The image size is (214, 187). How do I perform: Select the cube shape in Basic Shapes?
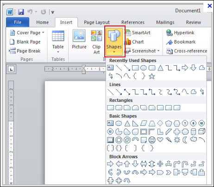(201, 131)
